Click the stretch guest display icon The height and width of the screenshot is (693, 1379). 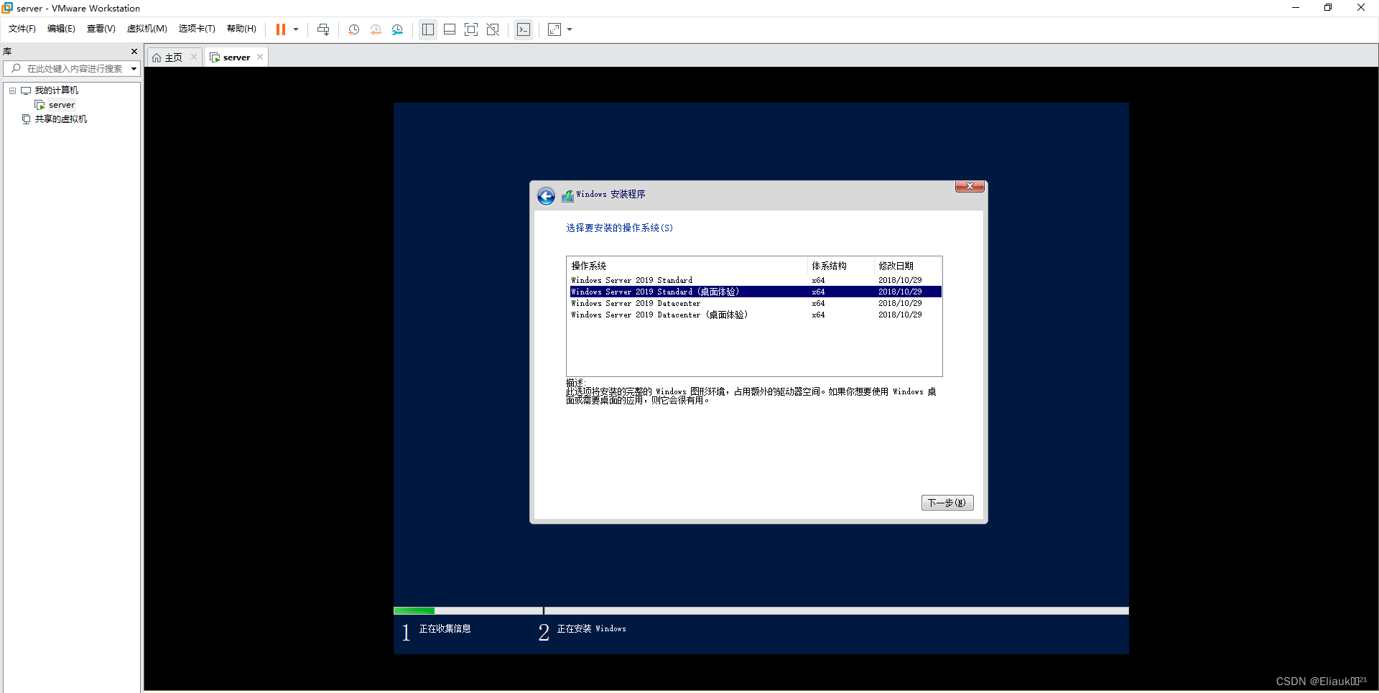tap(554, 29)
